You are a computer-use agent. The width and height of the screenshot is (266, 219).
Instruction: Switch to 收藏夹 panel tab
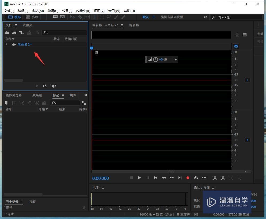point(28,25)
